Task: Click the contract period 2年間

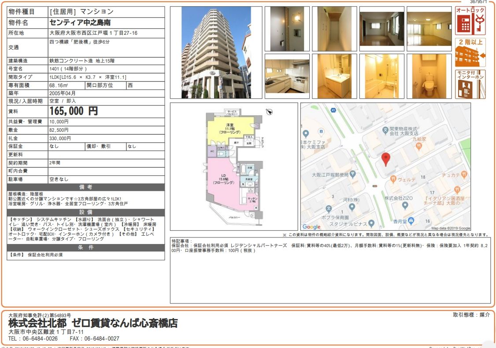Action: (55, 163)
